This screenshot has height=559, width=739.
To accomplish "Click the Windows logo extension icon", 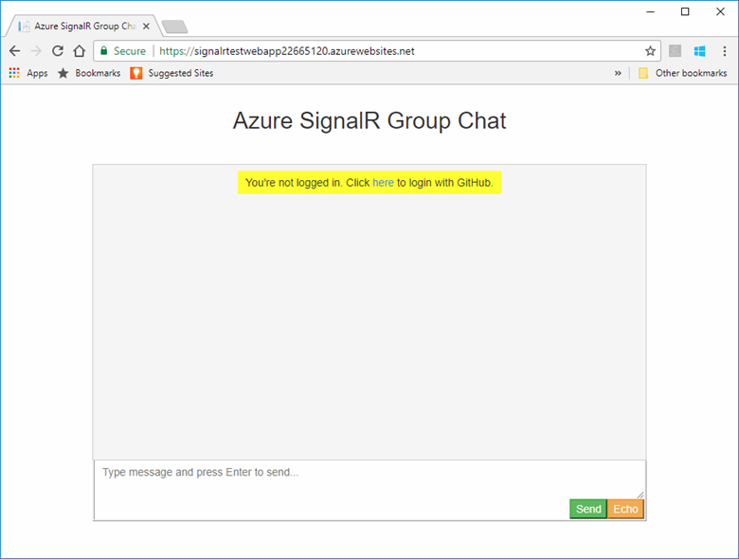I will 699,51.
